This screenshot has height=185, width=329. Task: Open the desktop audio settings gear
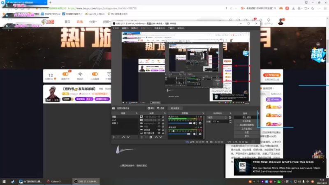coord(200,134)
